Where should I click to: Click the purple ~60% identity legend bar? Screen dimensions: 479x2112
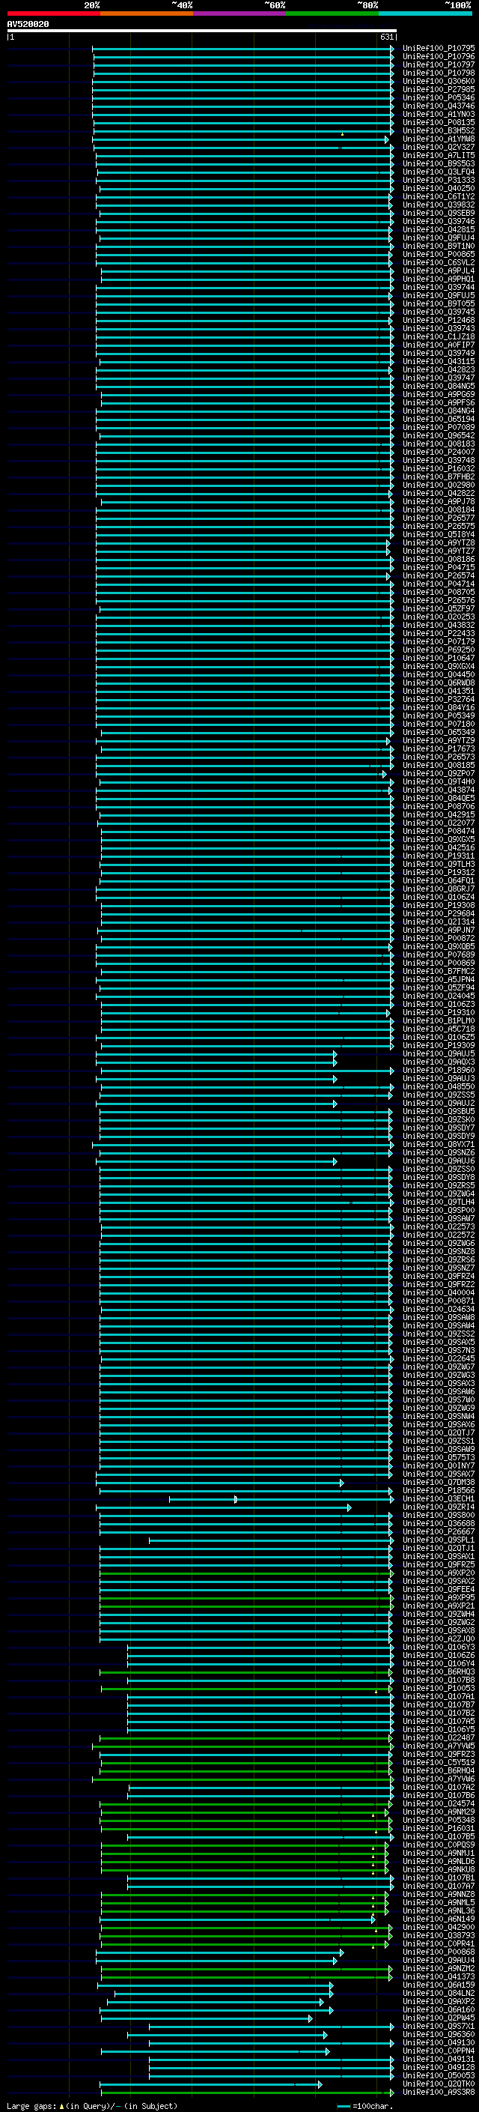(240, 13)
